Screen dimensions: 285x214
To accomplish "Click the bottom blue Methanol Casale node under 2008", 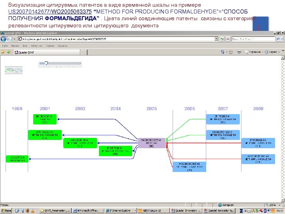I will (258, 159).
